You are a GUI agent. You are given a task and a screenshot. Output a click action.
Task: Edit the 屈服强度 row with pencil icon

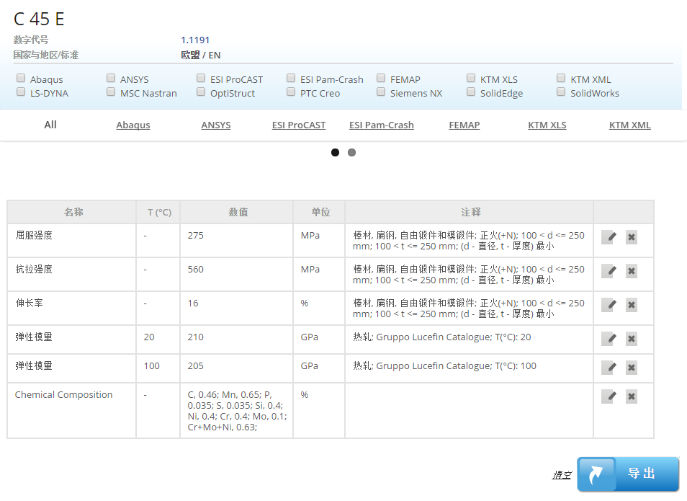(609, 237)
